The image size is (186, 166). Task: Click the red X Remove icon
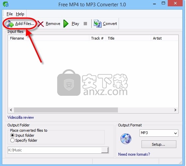click(41, 24)
